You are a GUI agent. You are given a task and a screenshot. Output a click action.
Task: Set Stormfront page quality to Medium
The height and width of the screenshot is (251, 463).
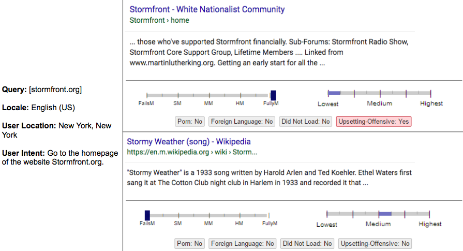(x=380, y=94)
